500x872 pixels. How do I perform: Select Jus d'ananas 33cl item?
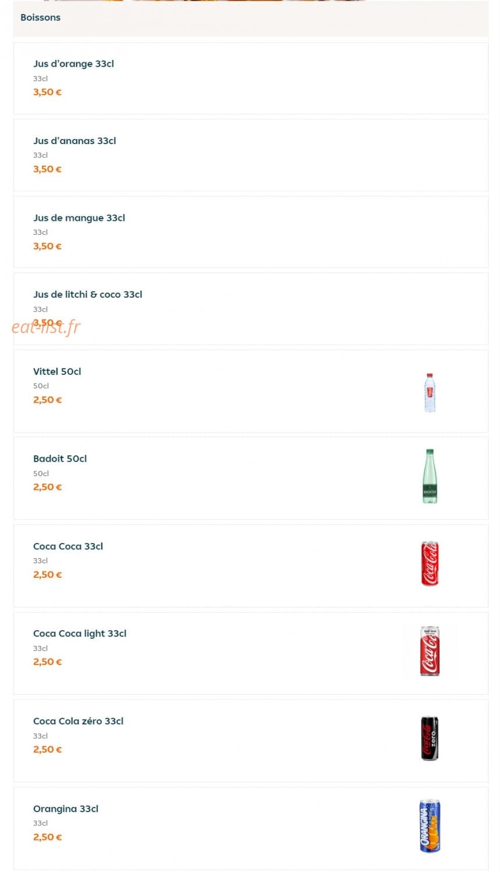point(251,155)
